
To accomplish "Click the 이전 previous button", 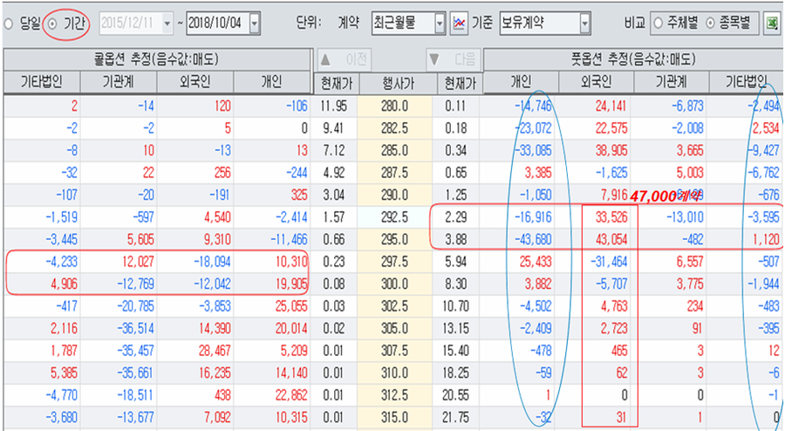I will (x=345, y=60).
